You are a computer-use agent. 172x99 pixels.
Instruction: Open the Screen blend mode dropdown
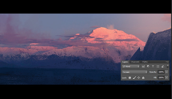[x=135, y=72]
